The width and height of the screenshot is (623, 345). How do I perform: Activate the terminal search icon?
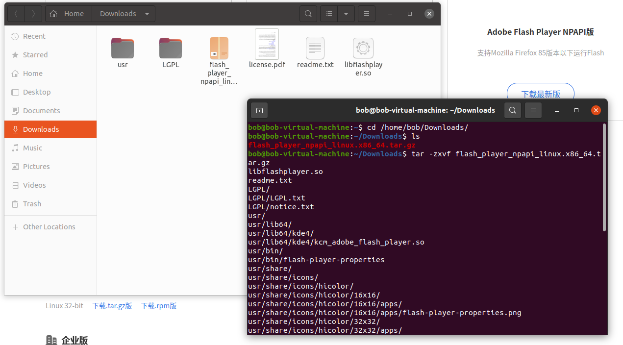tap(512, 110)
